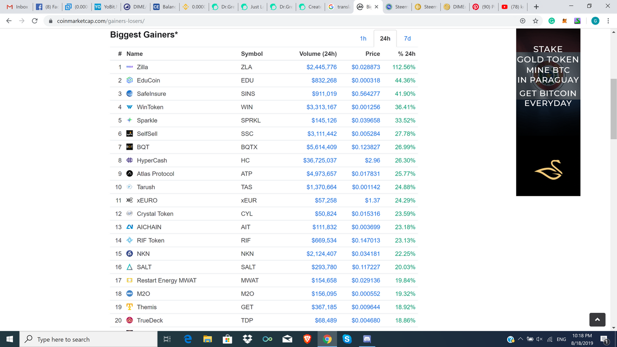Open the Zilla coin link
The height and width of the screenshot is (347, 617).
[142, 67]
